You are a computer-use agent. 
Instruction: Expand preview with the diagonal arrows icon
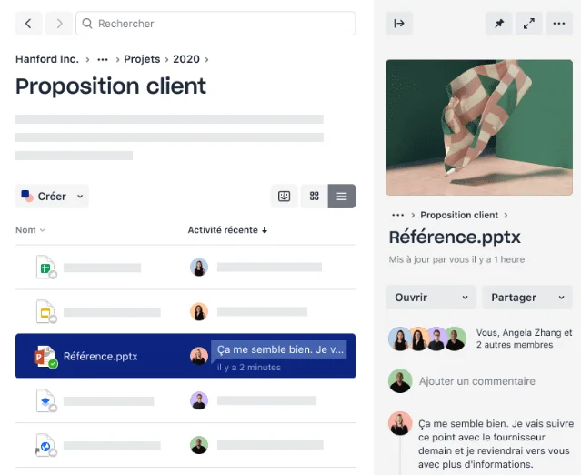(x=529, y=24)
